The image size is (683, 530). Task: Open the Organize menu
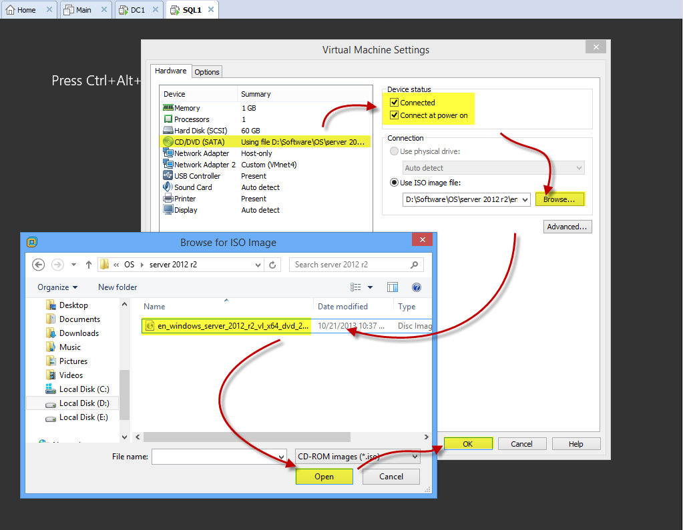click(x=57, y=287)
